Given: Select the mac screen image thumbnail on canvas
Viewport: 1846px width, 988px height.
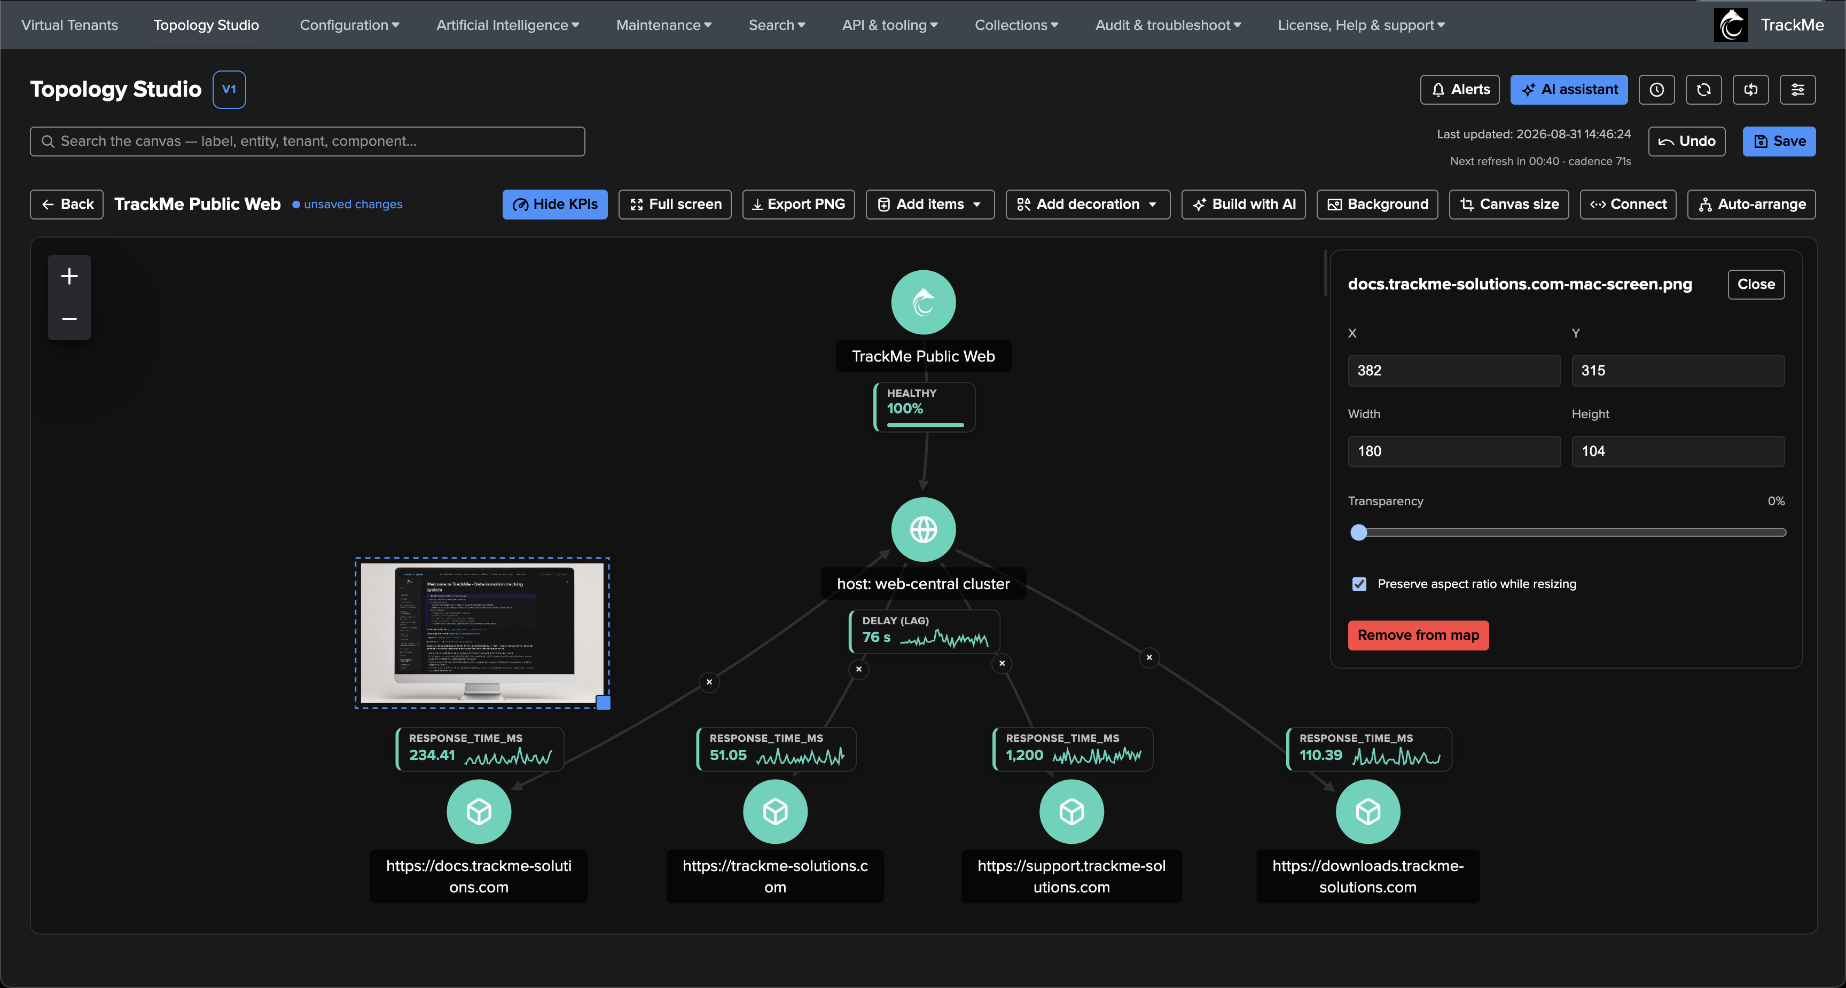Looking at the screenshot, I should pyautogui.click(x=482, y=633).
